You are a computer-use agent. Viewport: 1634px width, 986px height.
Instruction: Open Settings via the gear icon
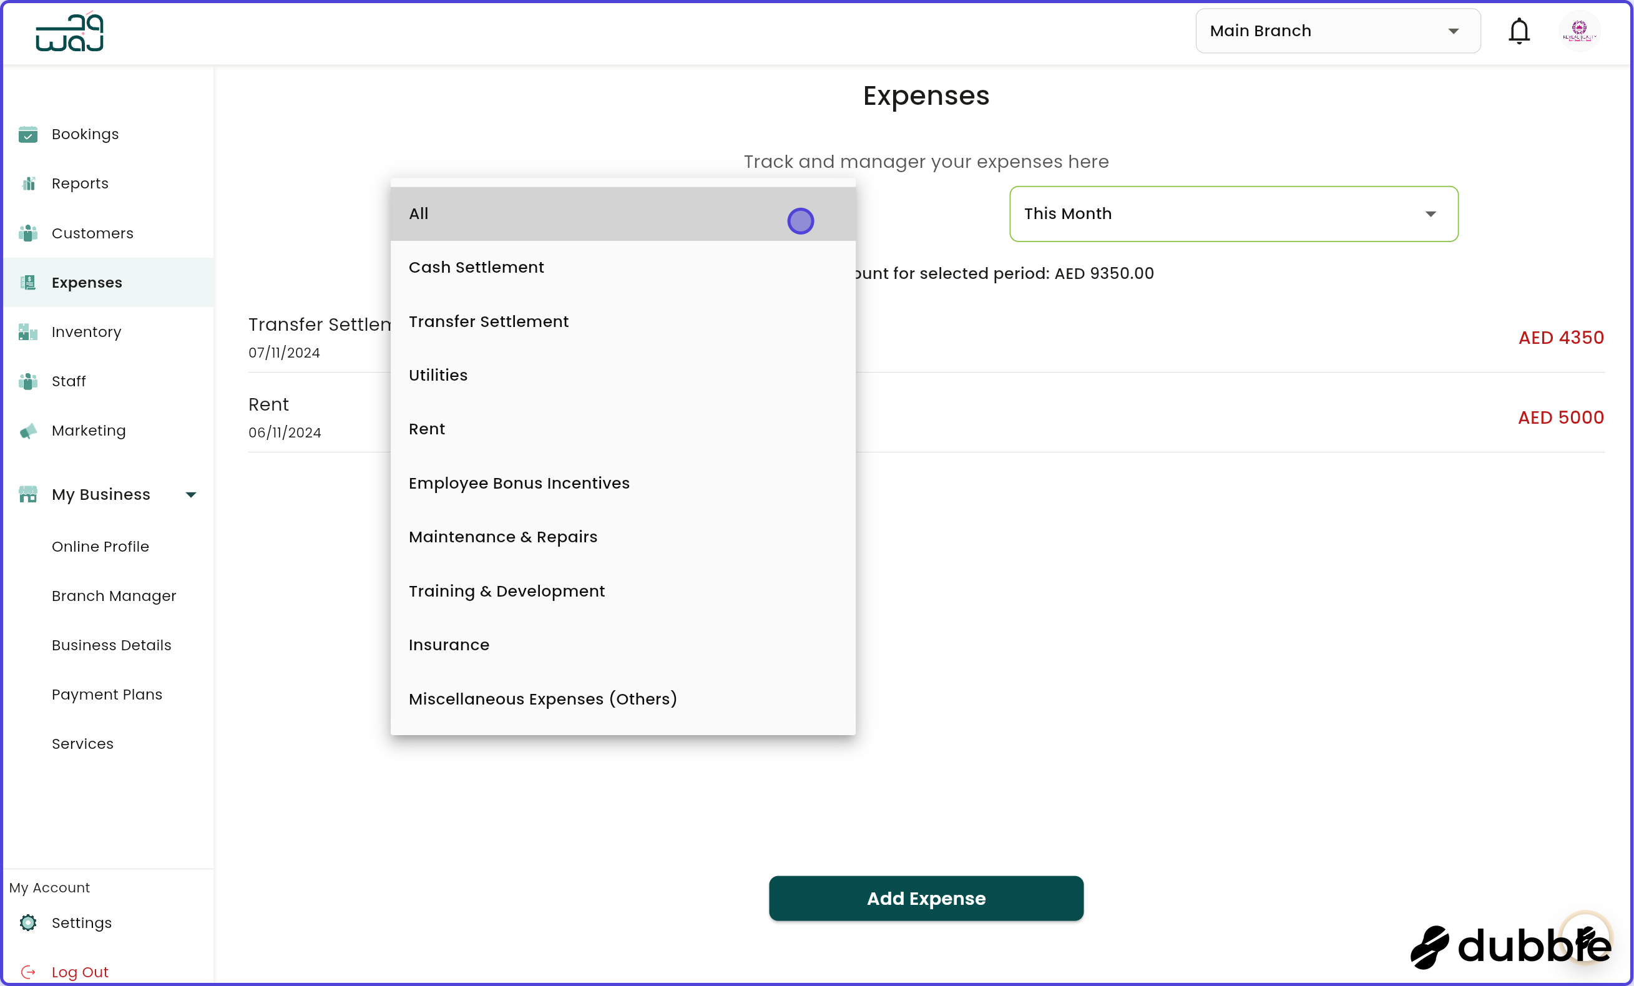point(28,922)
